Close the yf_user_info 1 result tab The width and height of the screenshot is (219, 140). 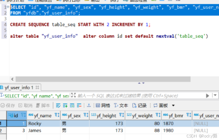[37, 88]
